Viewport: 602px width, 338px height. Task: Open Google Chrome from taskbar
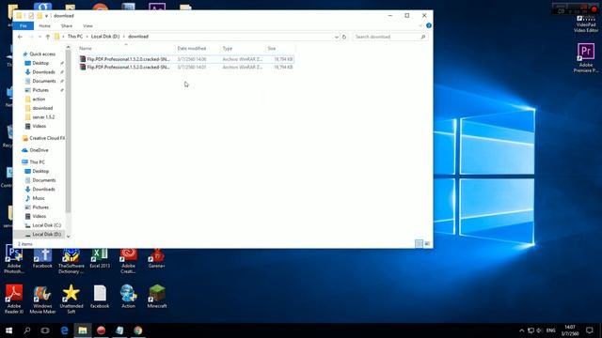tap(138, 330)
